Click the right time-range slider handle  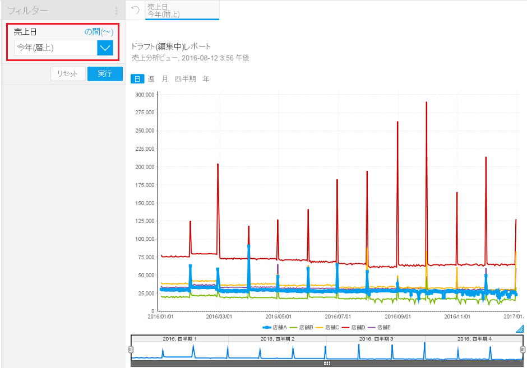pos(523,350)
